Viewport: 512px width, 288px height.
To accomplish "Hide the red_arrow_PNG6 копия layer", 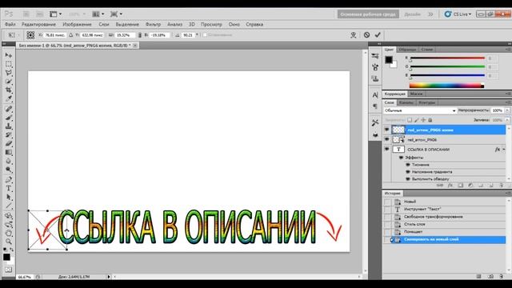I will tap(386, 130).
